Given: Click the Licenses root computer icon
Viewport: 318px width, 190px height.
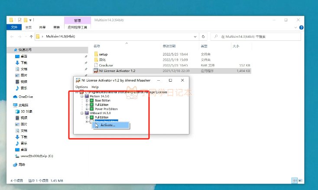Looking at the screenshot, I should 81,92.
